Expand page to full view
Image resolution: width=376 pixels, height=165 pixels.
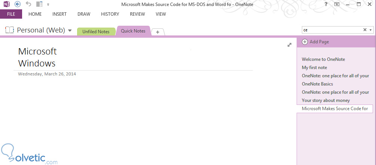coord(289,45)
